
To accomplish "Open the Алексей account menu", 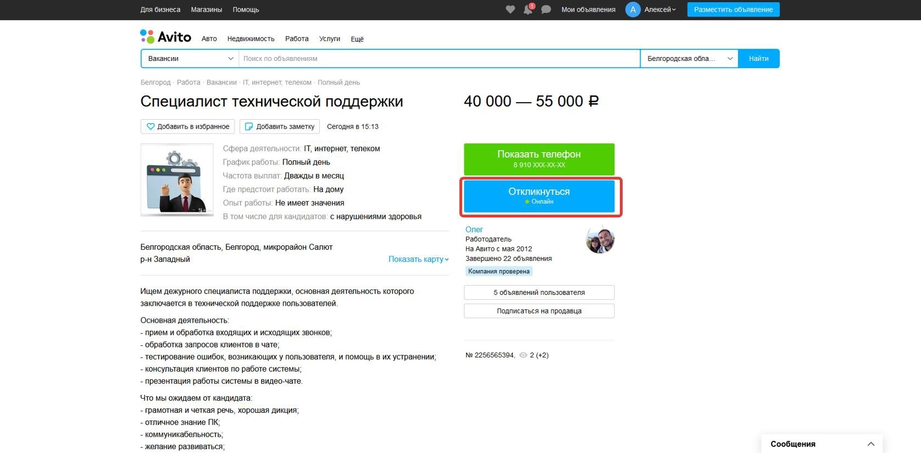I will coord(660,9).
